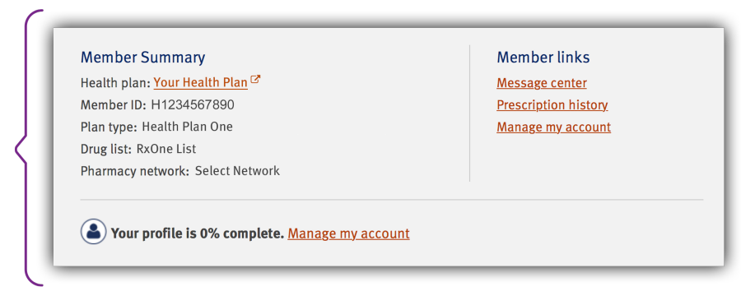Click the profile avatar icon
Image resolution: width=741 pixels, height=296 pixels.
93,231
